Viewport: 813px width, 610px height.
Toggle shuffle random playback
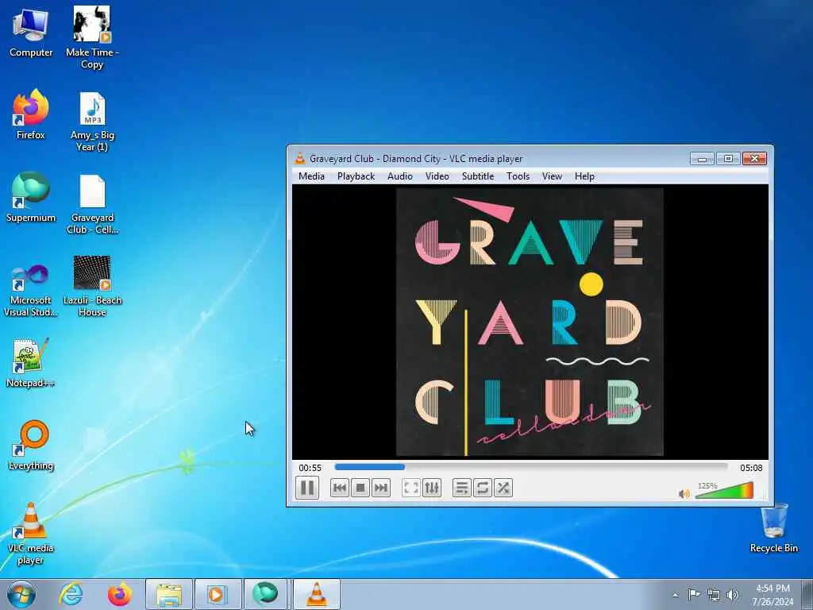[x=503, y=488]
